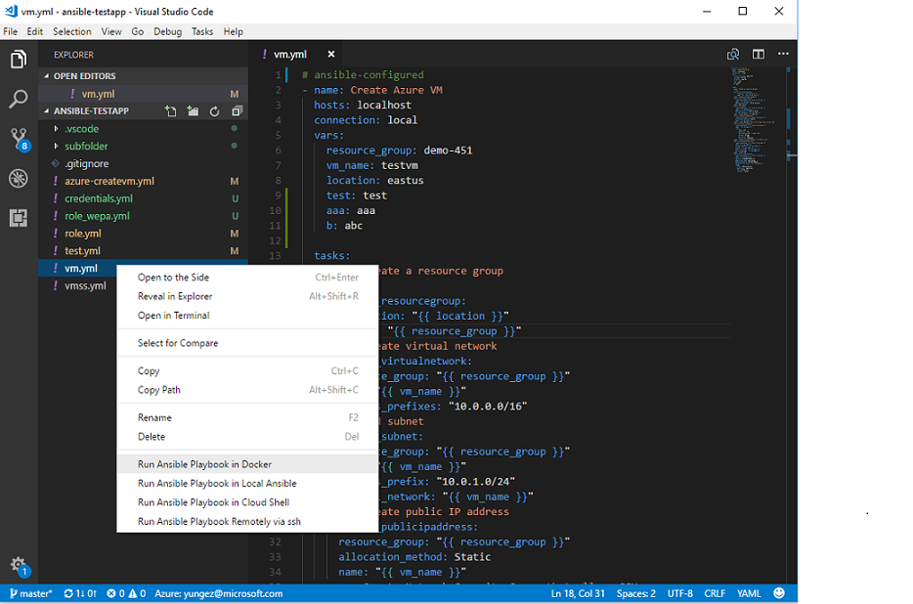Open editor More Actions ellipsis
This screenshot has height=604, width=913.
tap(783, 54)
